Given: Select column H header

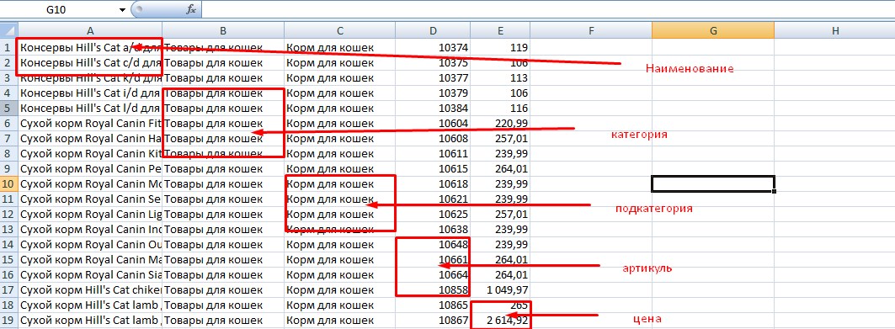Looking at the screenshot, I should [x=835, y=31].
